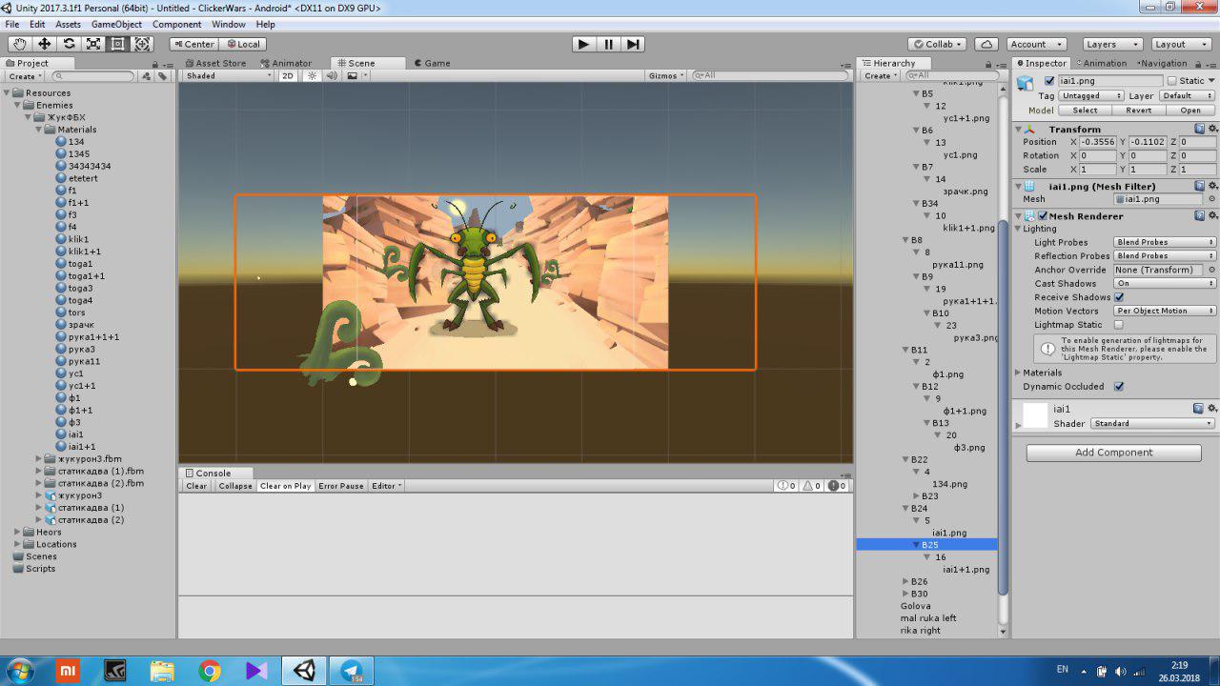Open GameObject menu
This screenshot has width=1220, height=686.
tap(116, 24)
